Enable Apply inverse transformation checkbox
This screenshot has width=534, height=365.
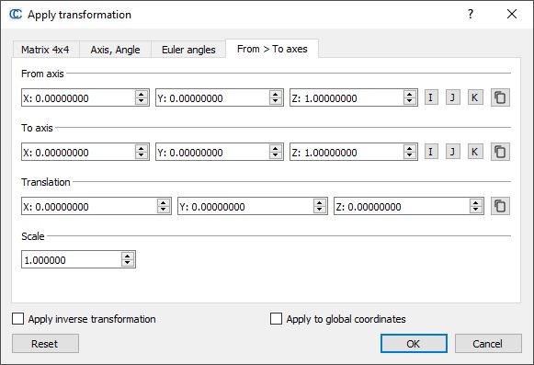pyautogui.click(x=17, y=319)
